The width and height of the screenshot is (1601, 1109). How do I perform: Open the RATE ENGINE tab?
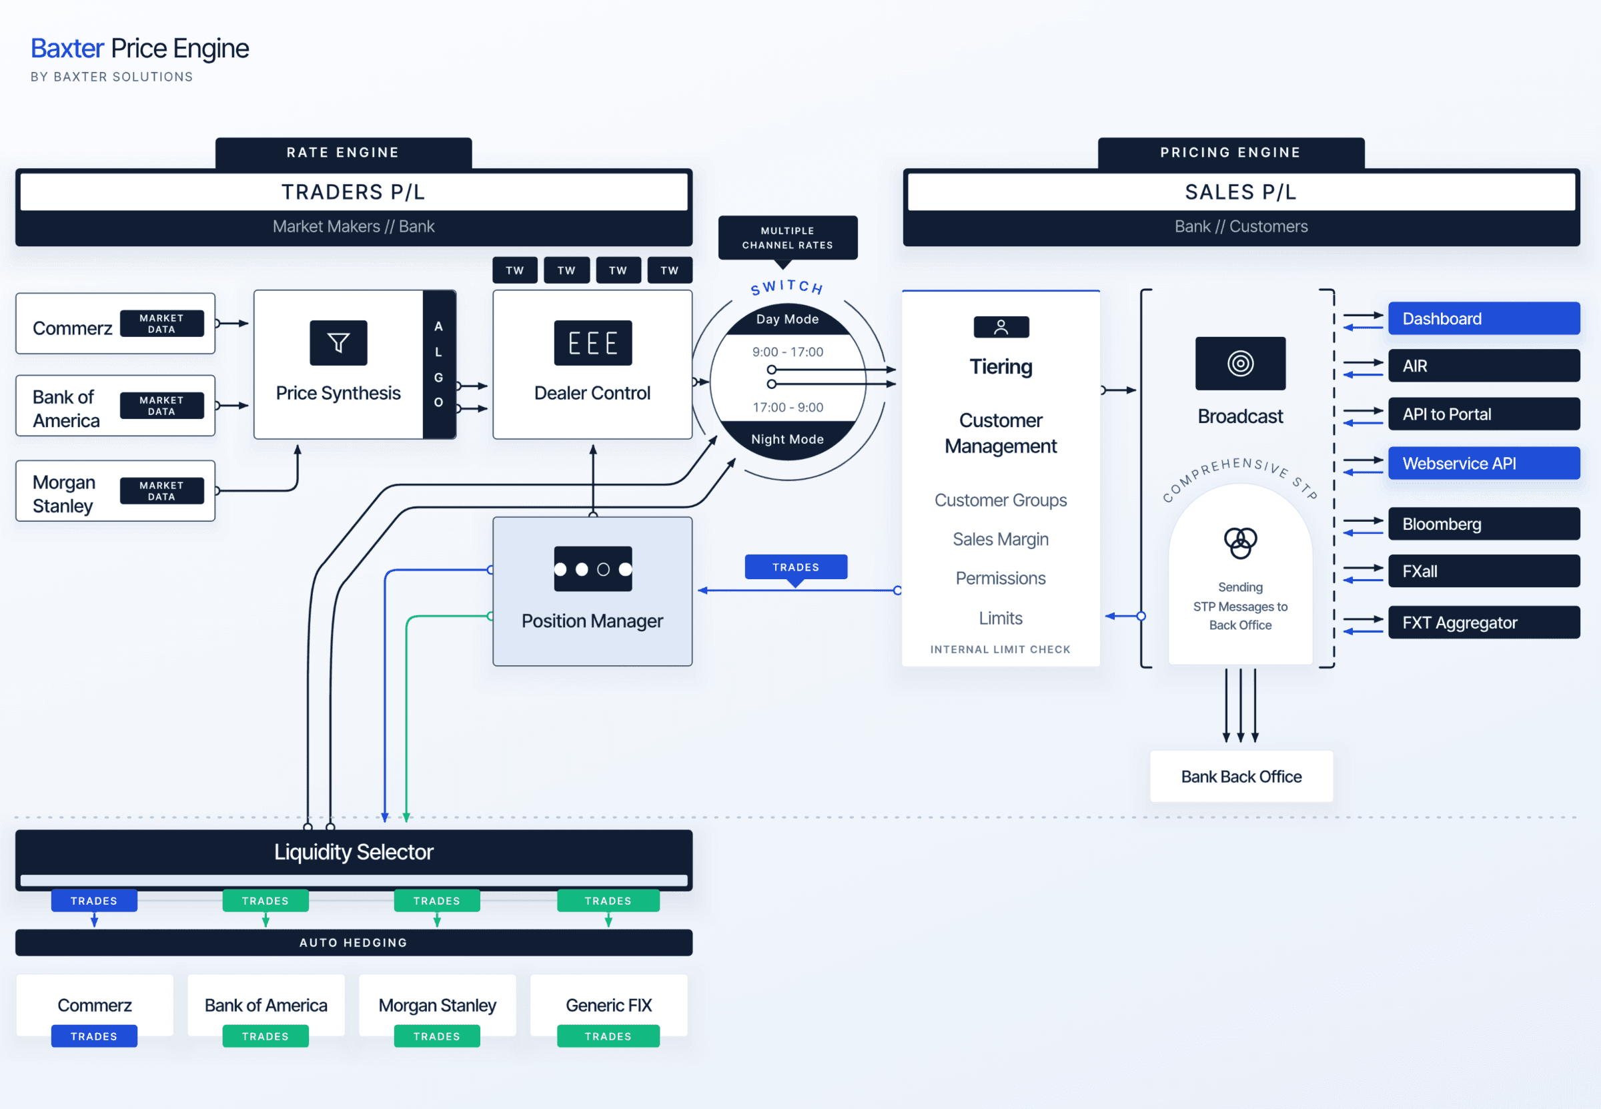tap(343, 153)
